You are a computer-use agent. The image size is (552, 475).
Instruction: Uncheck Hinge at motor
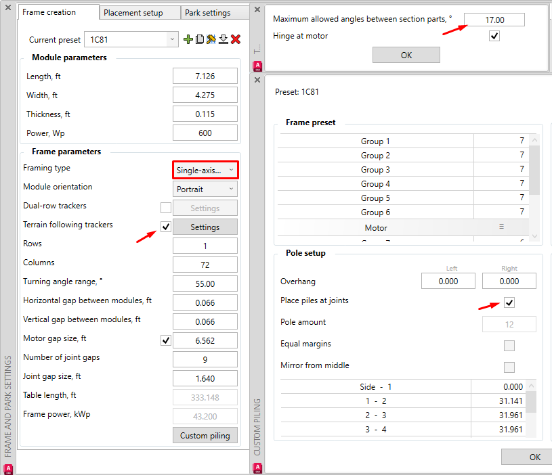point(494,36)
